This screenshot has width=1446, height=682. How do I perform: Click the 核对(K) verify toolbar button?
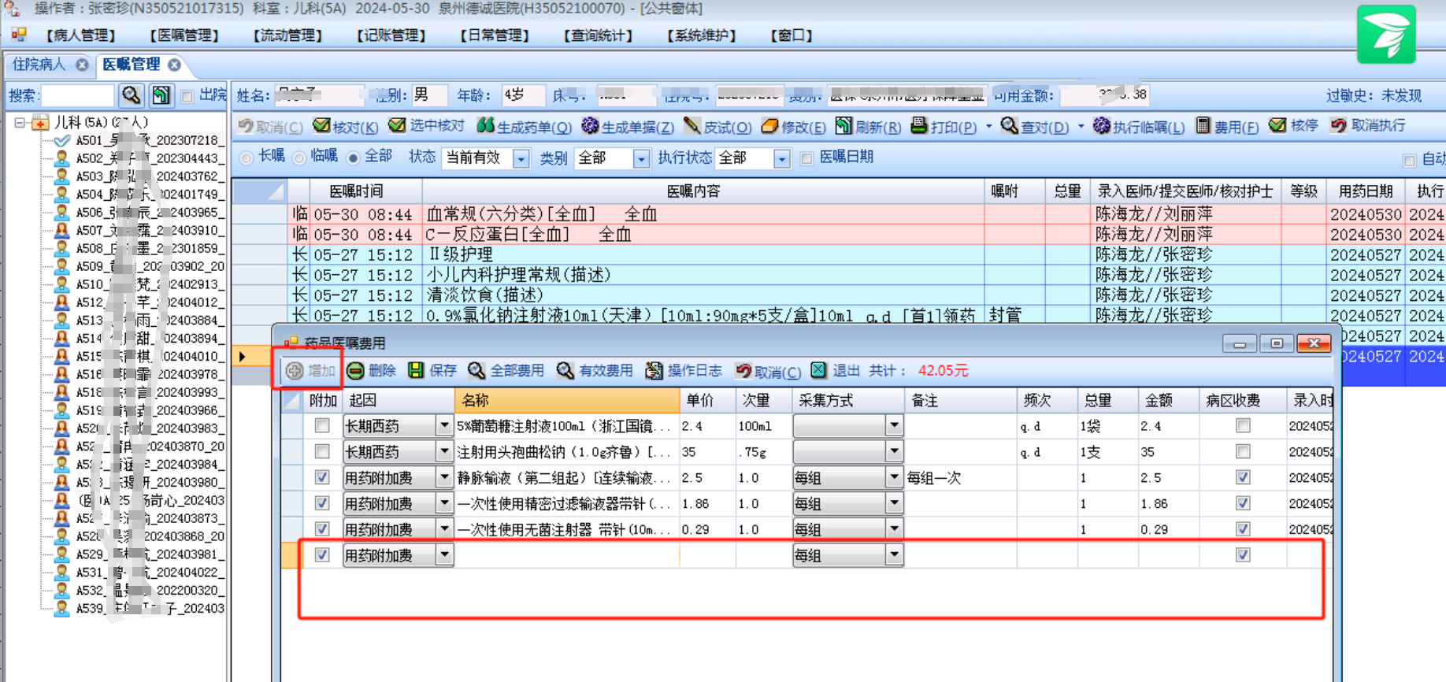point(346,127)
